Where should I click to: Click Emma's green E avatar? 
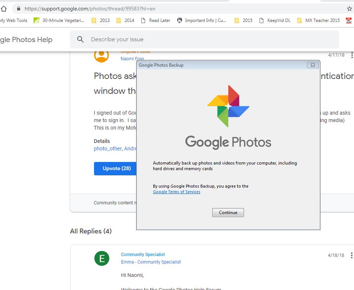tap(102, 258)
